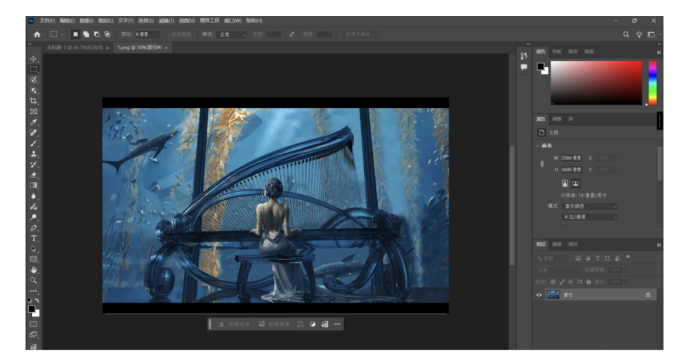
Task: Select the Move tool
Action: [33, 59]
